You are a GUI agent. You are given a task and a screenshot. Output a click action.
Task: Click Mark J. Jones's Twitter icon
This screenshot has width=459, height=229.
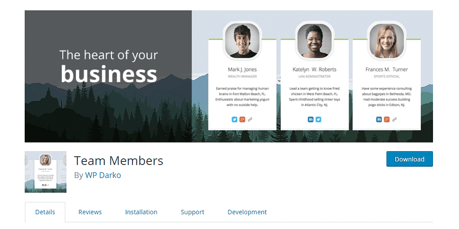point(234,119)
